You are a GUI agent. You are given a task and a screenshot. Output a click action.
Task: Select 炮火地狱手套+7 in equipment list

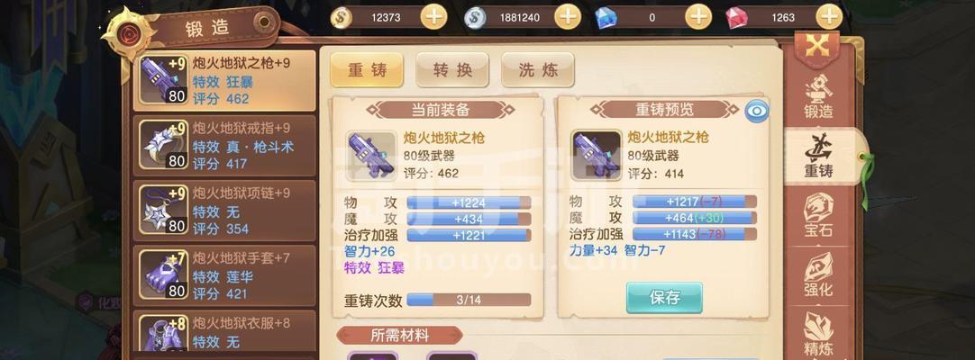[x=225, y=275]
